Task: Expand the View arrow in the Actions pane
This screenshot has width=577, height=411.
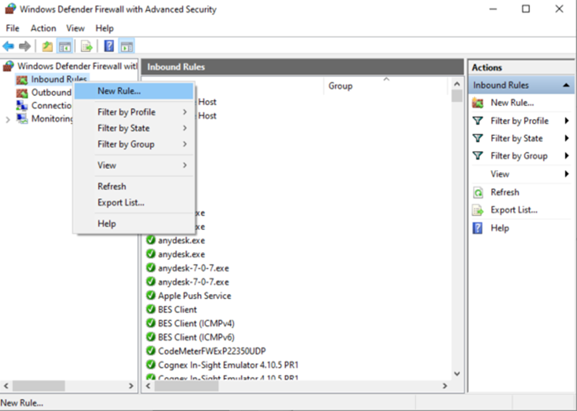Action: 567,174
